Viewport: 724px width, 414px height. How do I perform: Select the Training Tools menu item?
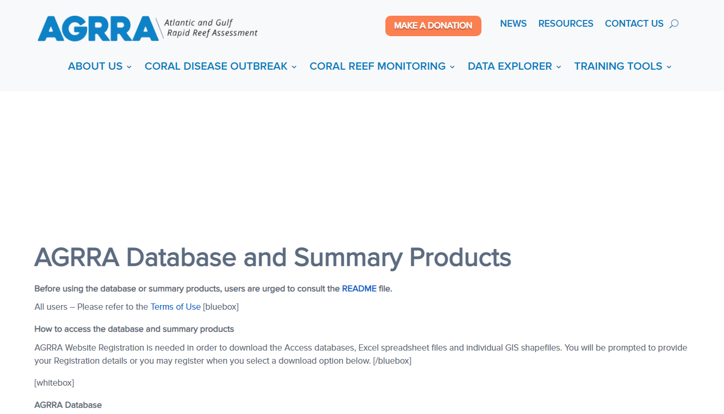pos(618,67)
